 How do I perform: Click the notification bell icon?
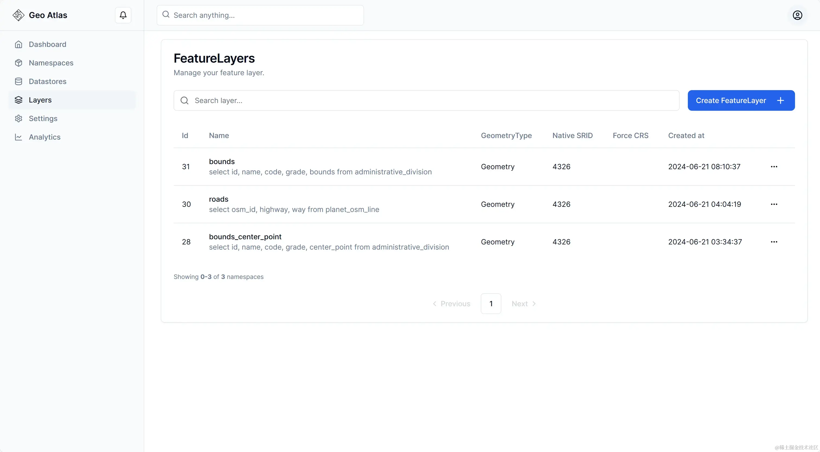click(123, 15)
